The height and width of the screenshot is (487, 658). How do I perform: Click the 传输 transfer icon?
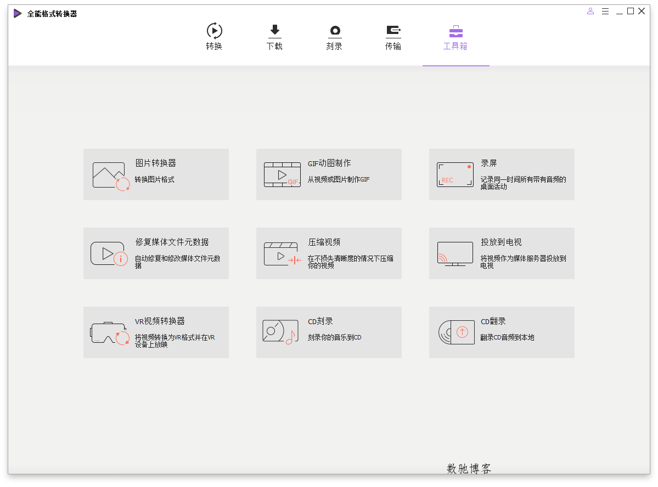point(393,31)
